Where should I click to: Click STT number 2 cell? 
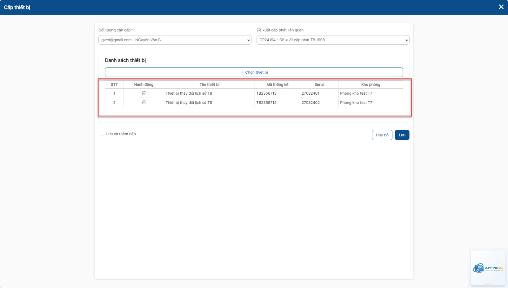coord(114,103)
